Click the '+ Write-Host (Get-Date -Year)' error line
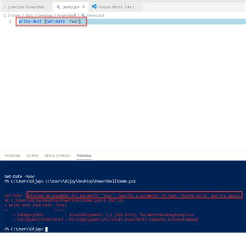 coord(36,205)
